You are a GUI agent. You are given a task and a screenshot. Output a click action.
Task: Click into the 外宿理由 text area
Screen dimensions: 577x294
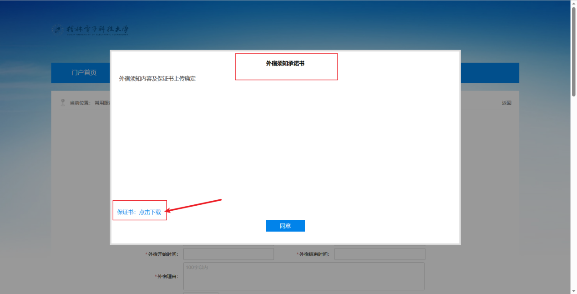(x=304, y=276)
